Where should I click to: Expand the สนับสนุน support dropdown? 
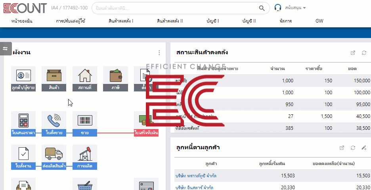296,8
